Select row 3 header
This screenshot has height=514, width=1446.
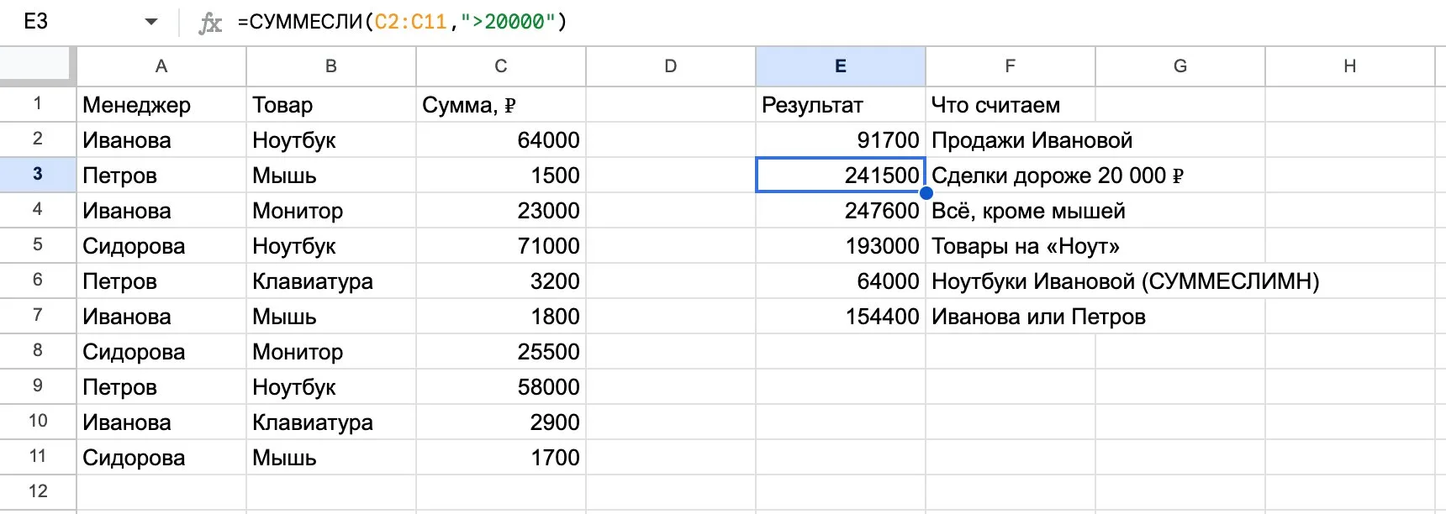pos(38,175)
